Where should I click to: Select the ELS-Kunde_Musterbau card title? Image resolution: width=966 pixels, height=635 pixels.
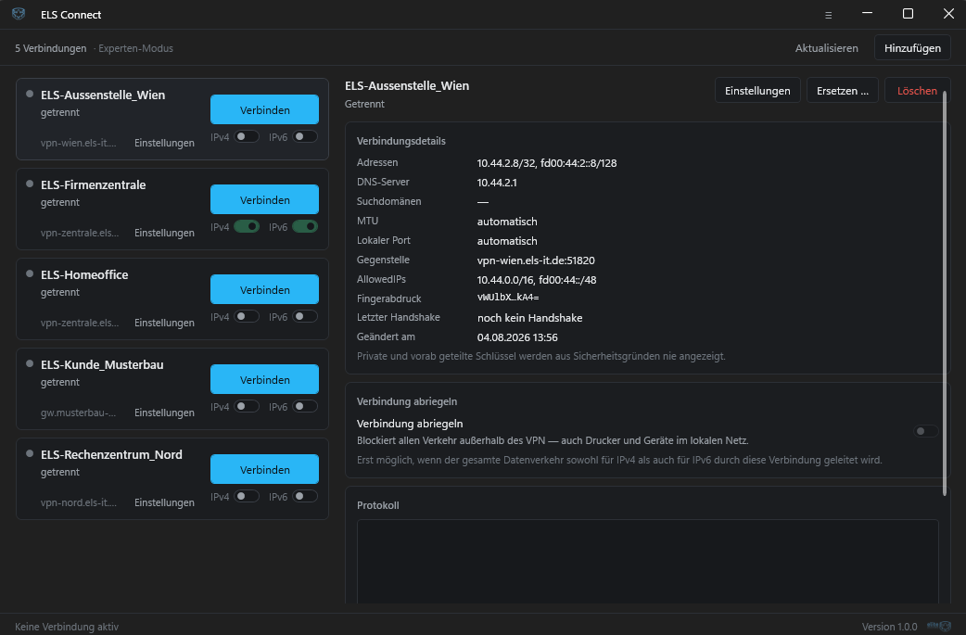[x=102, y=364]
